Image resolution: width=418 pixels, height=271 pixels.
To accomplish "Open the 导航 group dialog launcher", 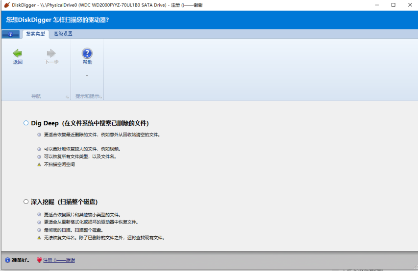I will pyautogui.click(x=67, y=97).
